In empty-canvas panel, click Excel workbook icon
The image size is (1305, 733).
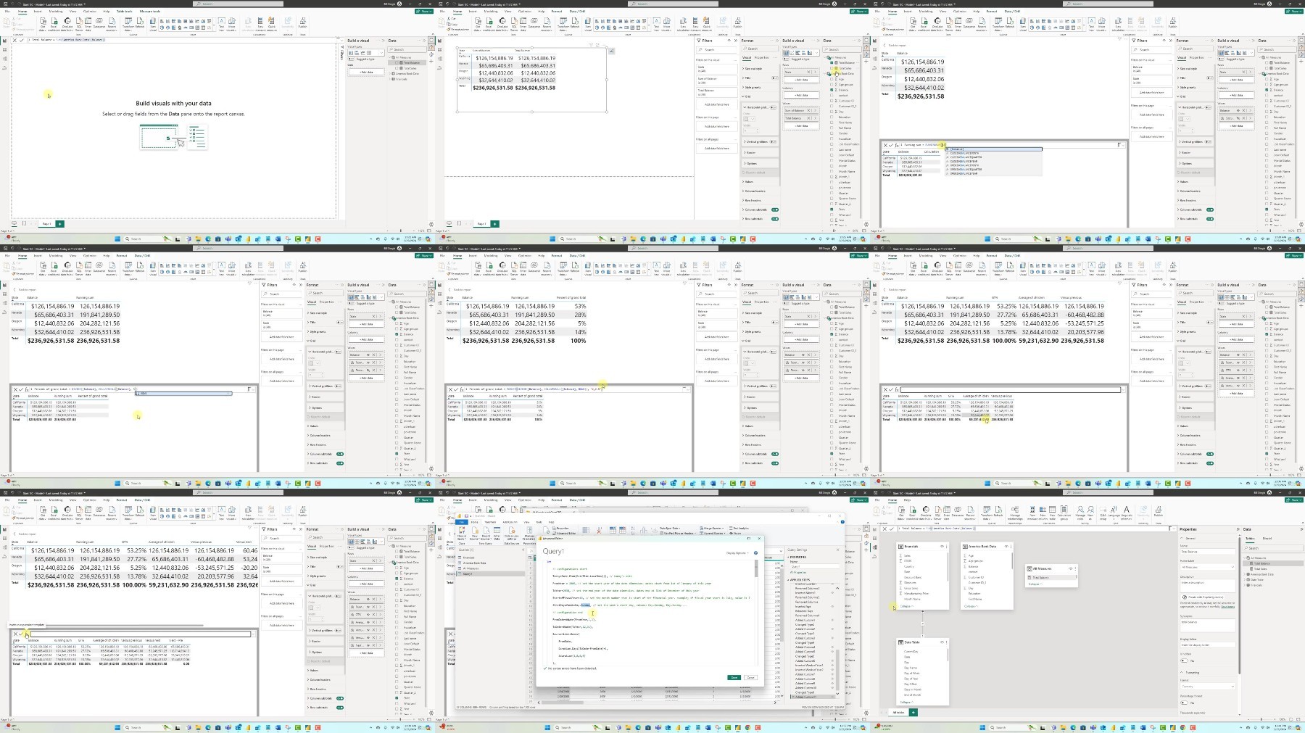click(54, 24)
